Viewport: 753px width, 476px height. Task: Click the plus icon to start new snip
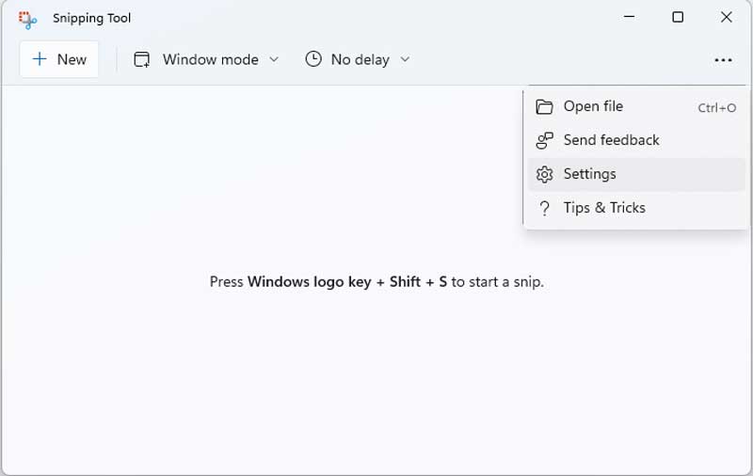(x=40, y=59)
